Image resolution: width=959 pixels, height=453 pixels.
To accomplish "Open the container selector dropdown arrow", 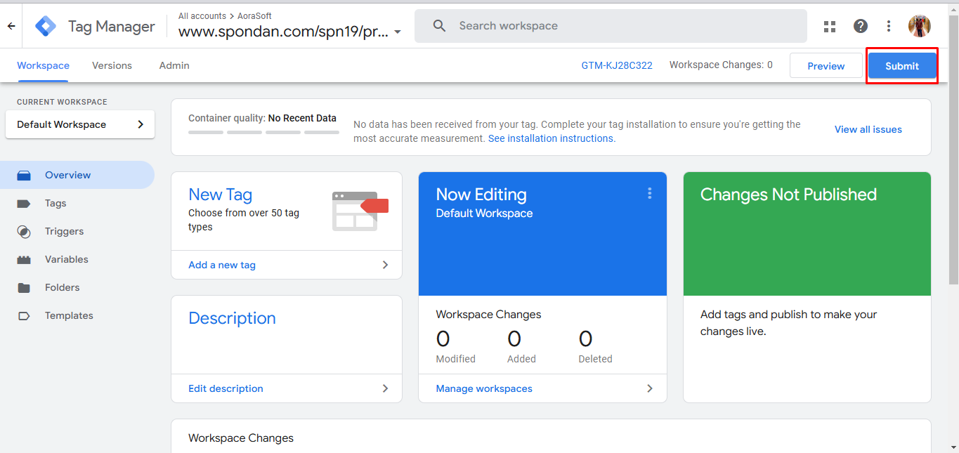I will [x=398, y=32].
